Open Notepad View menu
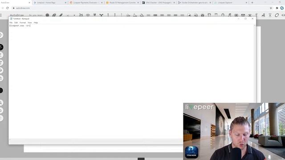The image size is (285, 160). [30, 23]
